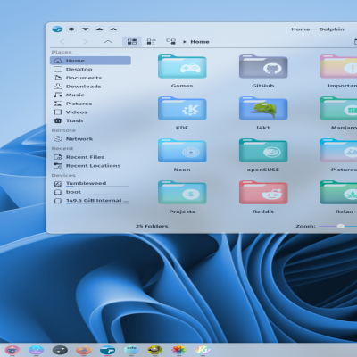Select Pictures in Places panel

coord(90,104)
